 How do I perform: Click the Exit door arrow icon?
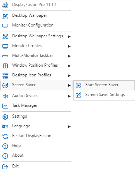pyautogui.click(x=5, y=167)
